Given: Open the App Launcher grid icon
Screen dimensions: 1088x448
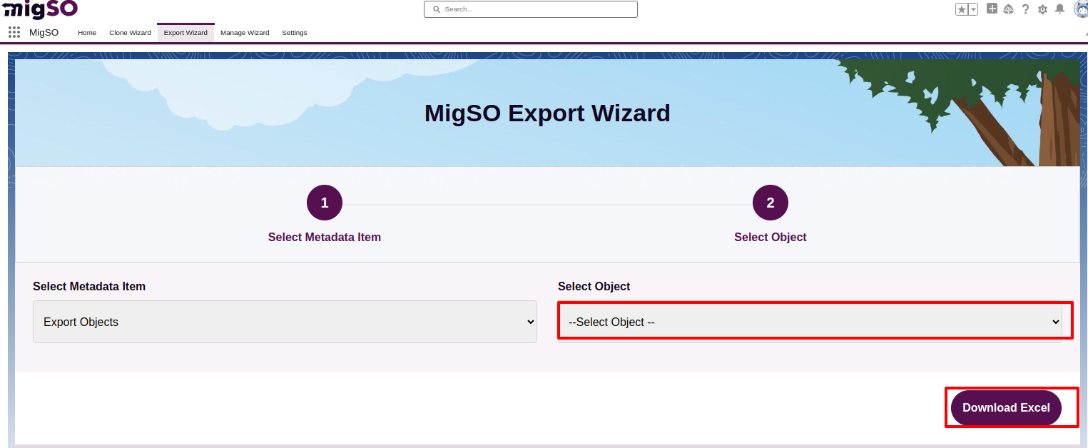Looking at the screenshot, I should point(14,32).
